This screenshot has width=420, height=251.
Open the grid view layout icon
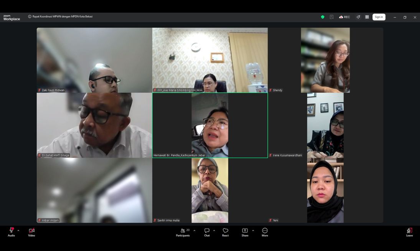pyautogui.click(x=367, y=17)
